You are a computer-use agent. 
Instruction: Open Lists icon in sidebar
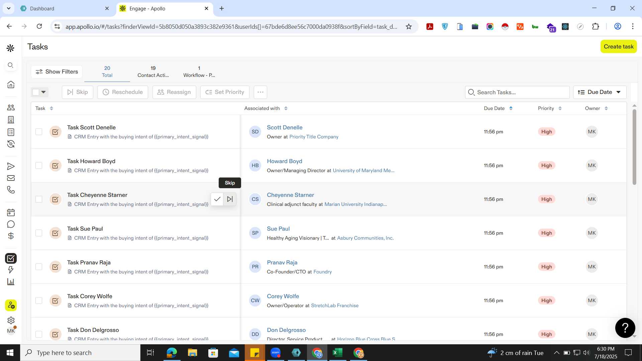(11, 132)
